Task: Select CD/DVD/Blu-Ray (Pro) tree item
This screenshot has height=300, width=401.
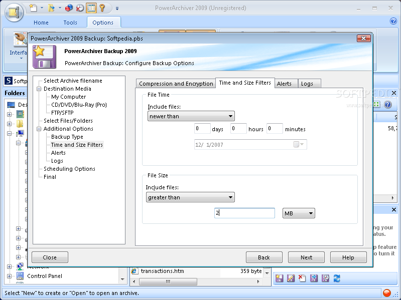Action: point(79,105)
